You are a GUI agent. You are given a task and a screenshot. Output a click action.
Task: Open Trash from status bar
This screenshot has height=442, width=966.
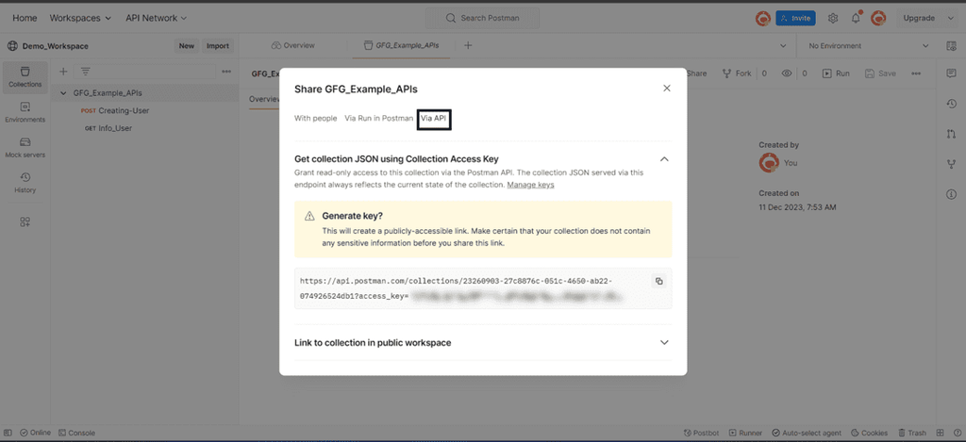point(912,434)
